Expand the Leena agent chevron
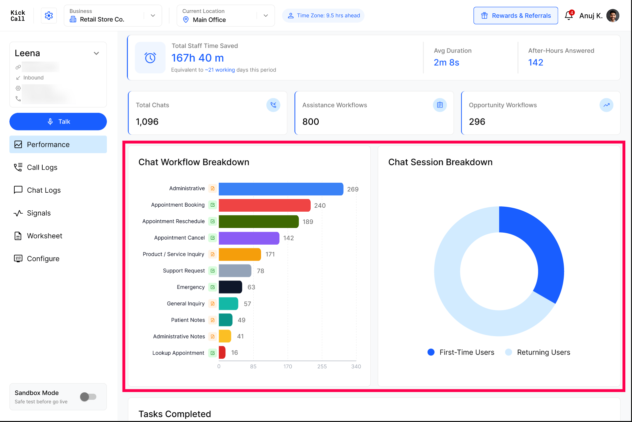632x422 pixels. tap(96, 53)
